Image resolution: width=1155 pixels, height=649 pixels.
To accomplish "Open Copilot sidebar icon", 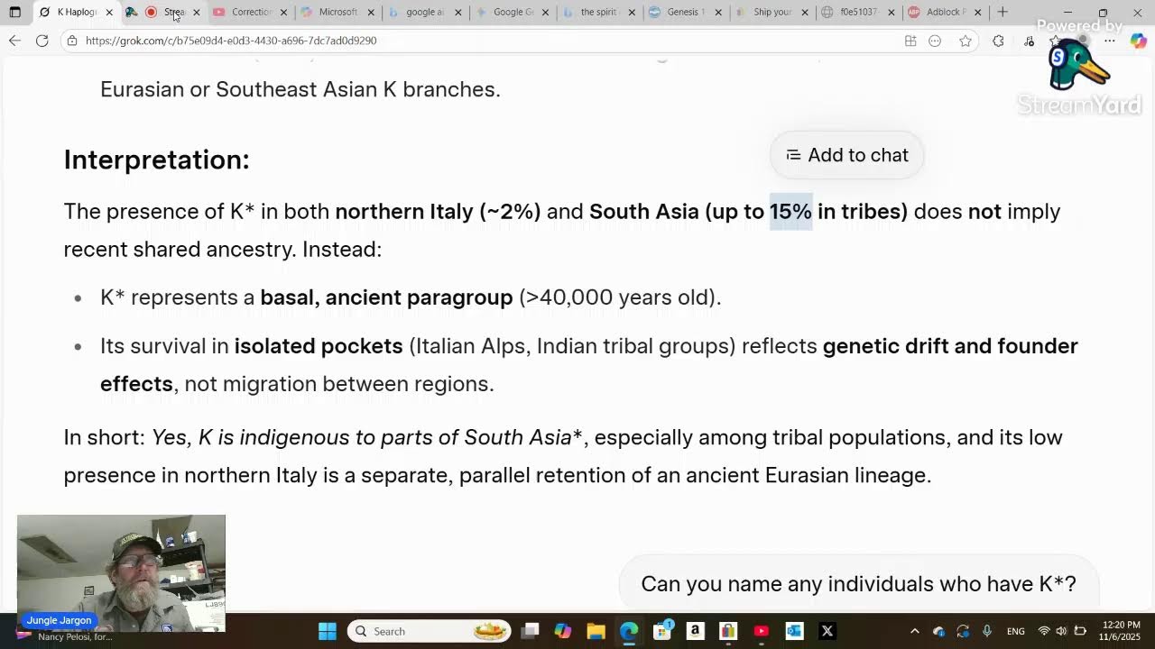I will point(1138,41).
